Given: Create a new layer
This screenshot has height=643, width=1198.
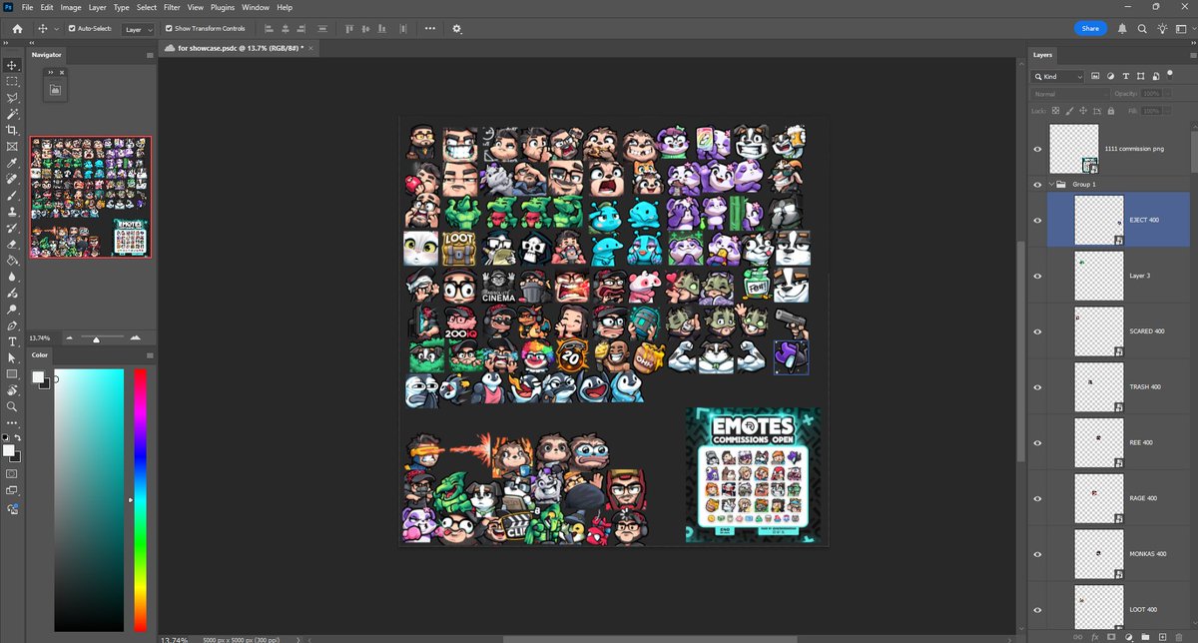Looking at the screenshot, I should click(1163, 637).
